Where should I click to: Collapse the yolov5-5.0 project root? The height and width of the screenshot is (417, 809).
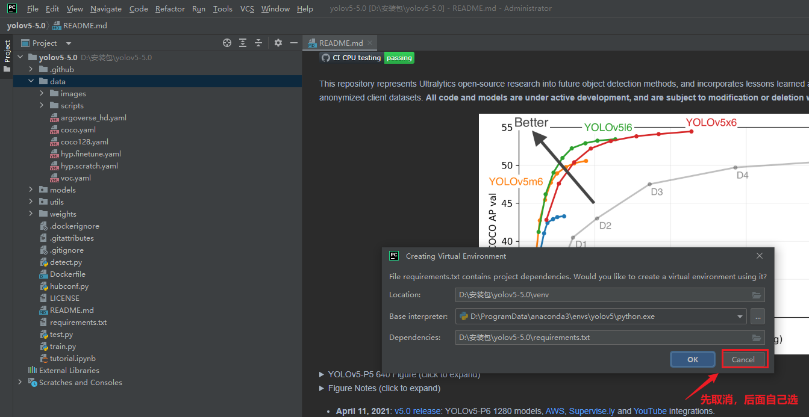point(20,57)
